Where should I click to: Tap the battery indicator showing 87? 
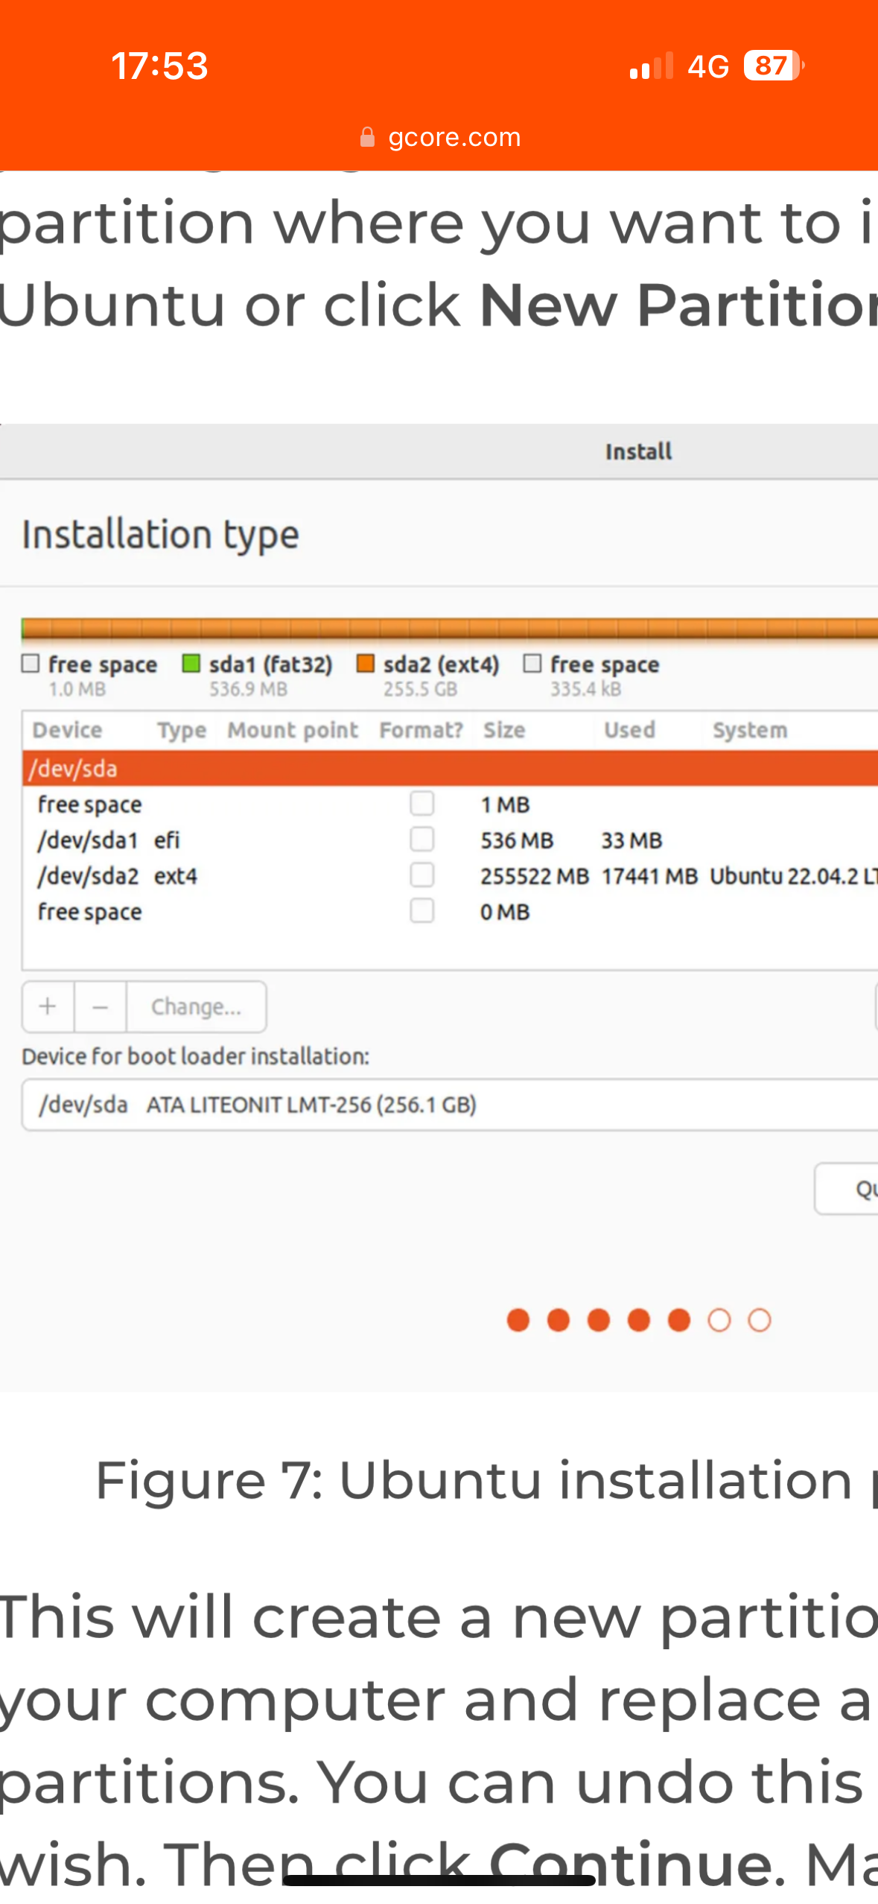click(x=772, y=66)
